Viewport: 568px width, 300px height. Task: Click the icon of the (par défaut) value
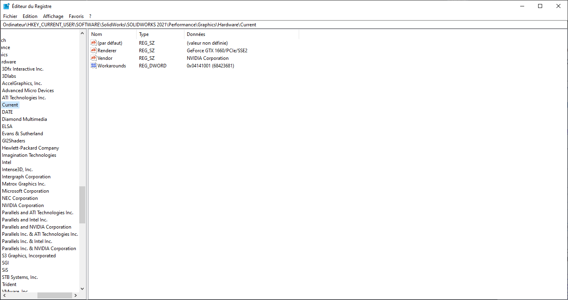click(94, 43)
